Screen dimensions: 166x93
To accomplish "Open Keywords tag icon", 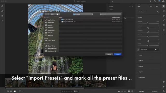I will point(164,87).
